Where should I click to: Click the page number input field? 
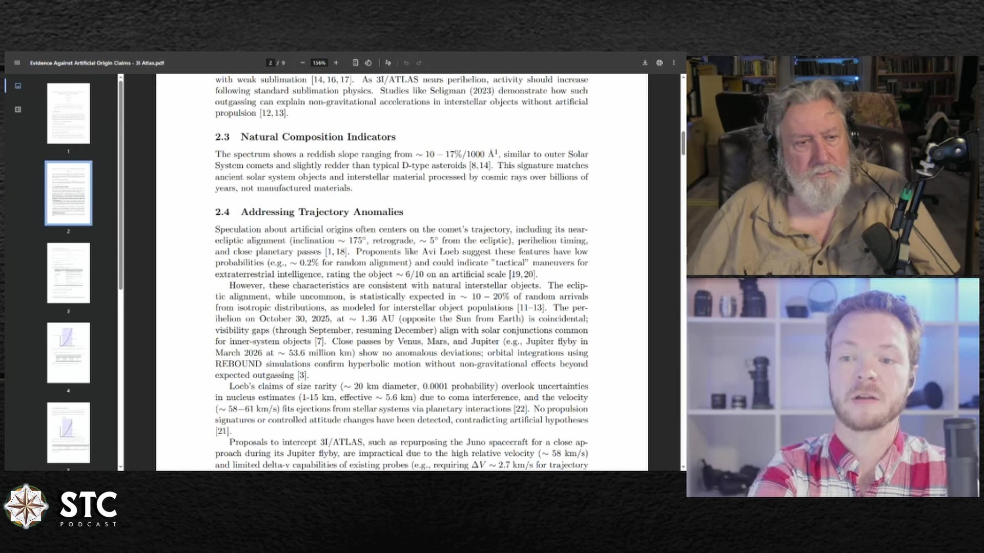pyautogui.click(x=271, y=63)
